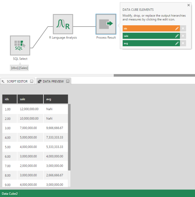Click the orange ids element bar
The height and width of the screenshot is (197, 195).
tap(148, 28)
